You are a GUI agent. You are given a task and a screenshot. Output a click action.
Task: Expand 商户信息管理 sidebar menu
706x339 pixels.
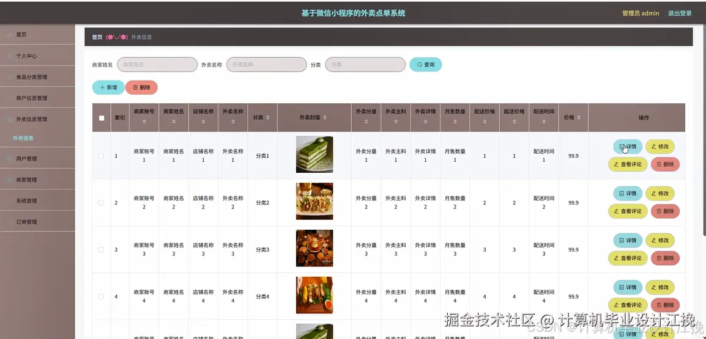37,98
